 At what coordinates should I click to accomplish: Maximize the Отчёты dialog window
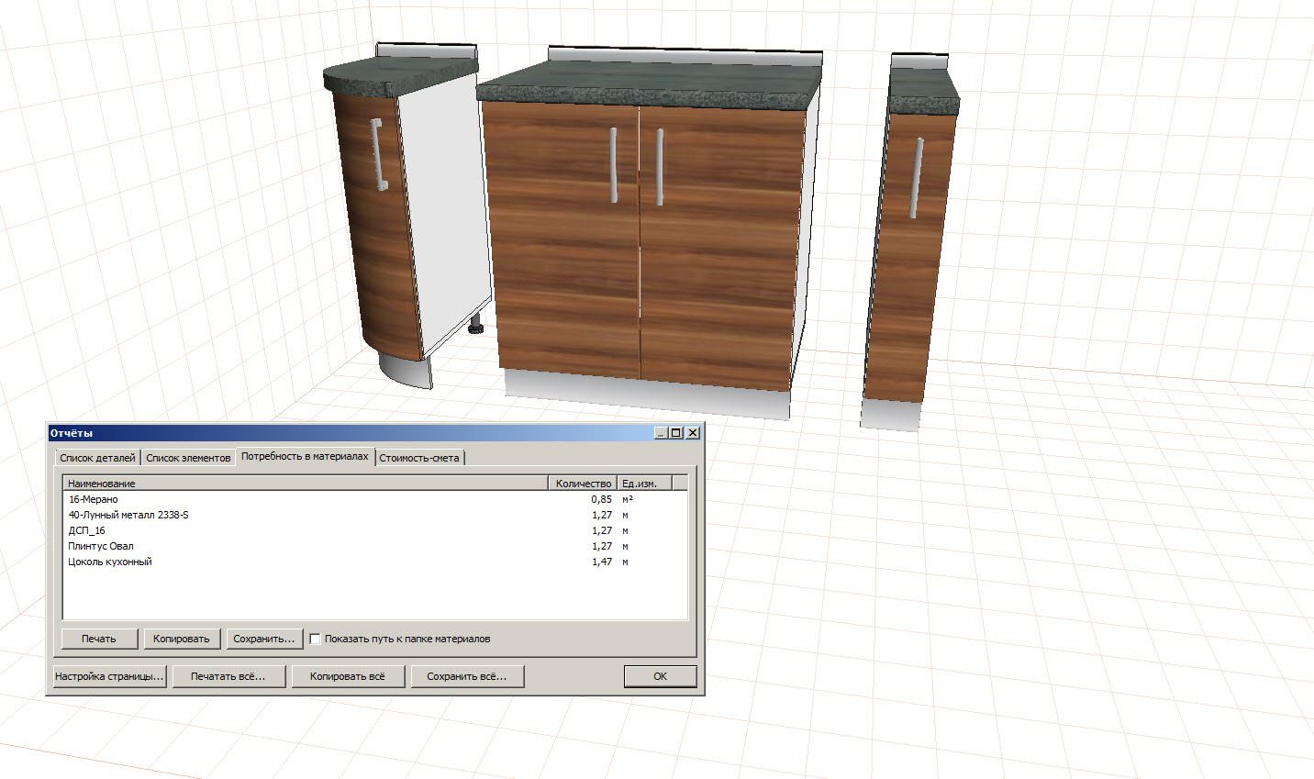(676, 433)
